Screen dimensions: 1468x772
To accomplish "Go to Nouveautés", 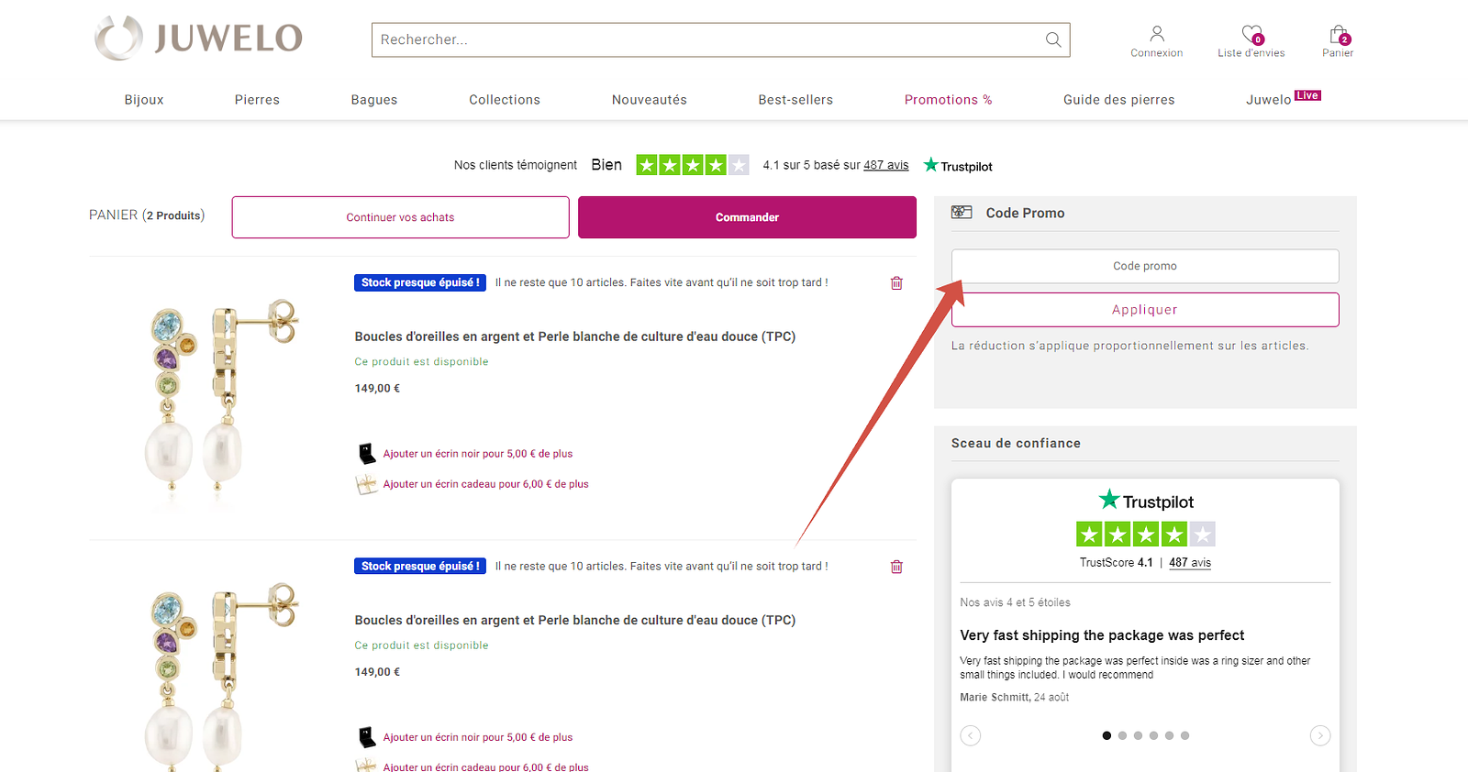I will pyautogui.click(x=650, y=100).
